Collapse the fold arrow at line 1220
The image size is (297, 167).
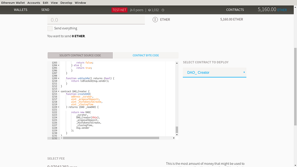(59, 107)
